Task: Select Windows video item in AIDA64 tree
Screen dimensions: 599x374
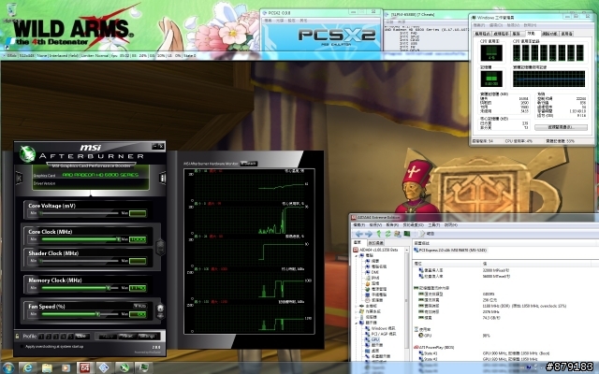Action: coord(381,328)
